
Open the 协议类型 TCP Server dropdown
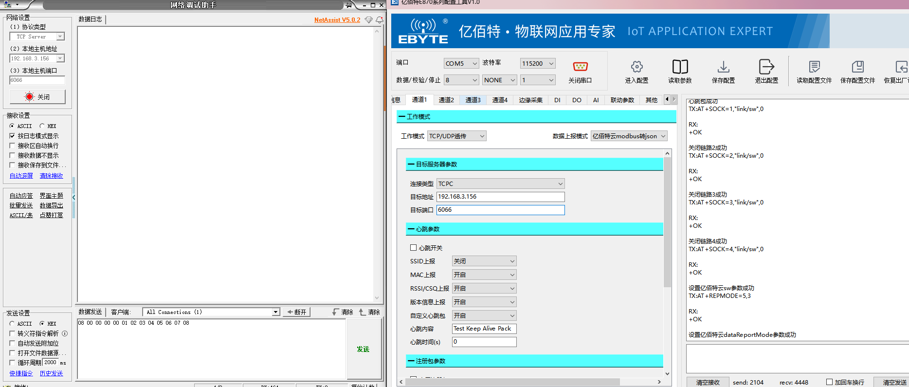(37, 37)
